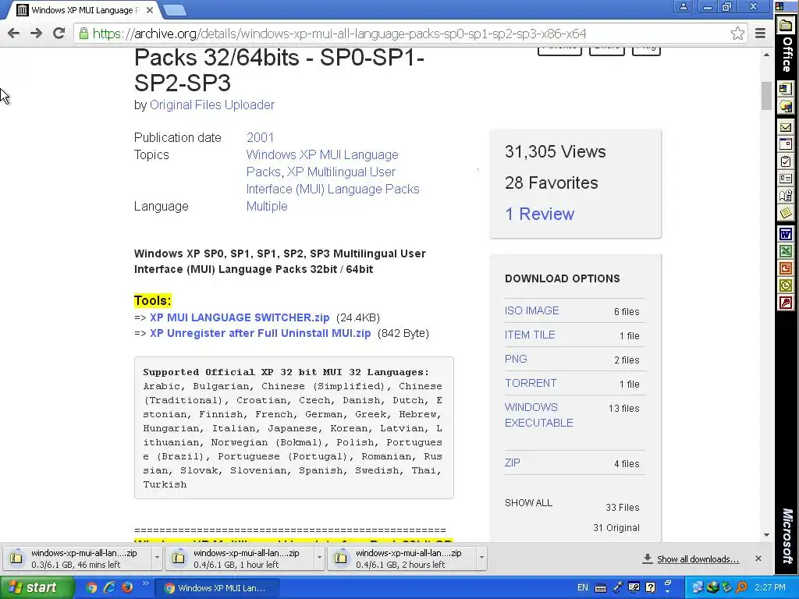
Task: Open the 2001 publication date link
Action: click(260, 137)
